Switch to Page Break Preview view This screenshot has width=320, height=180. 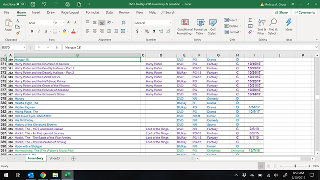tap(275, 166)
